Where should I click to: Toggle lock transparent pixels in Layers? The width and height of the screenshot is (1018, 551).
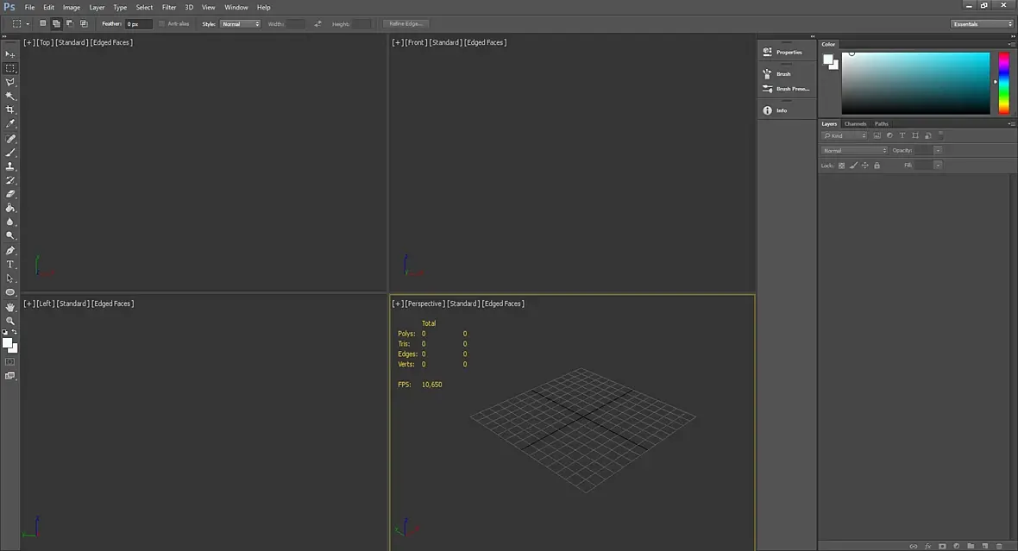(x=841, y=165)
